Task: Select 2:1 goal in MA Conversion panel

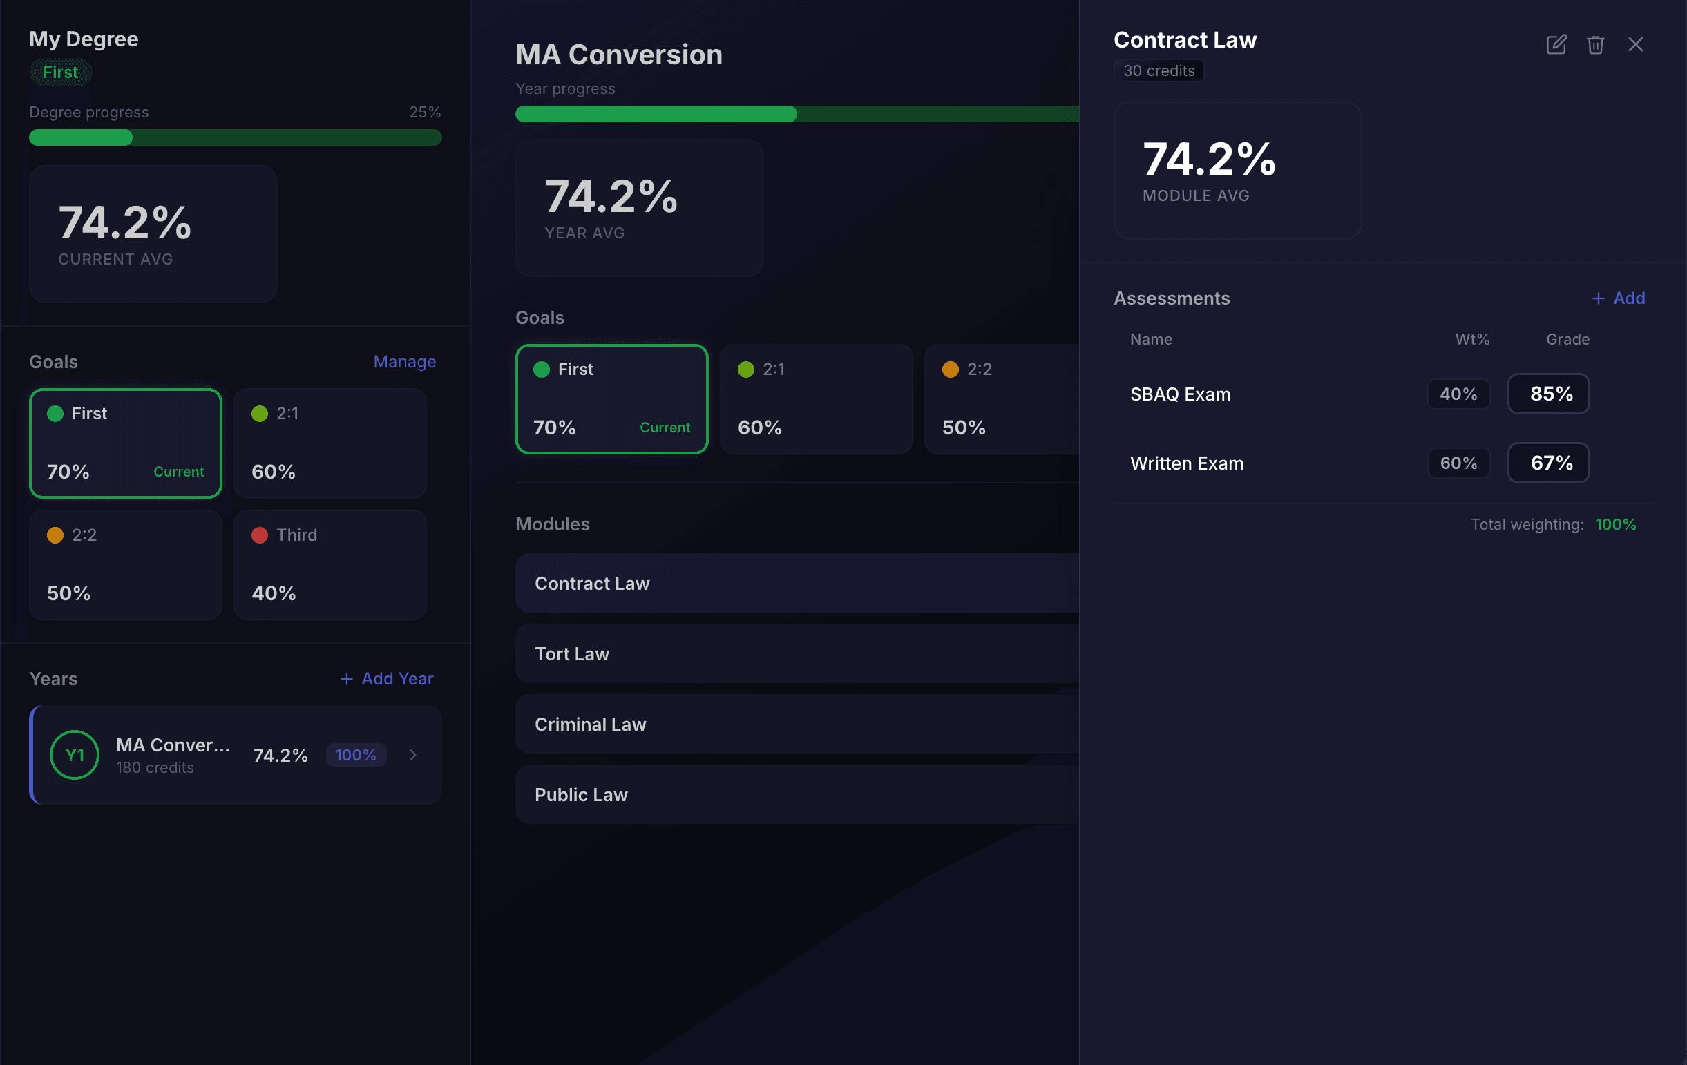Action: pyautogui.click(x=816, y=399)
